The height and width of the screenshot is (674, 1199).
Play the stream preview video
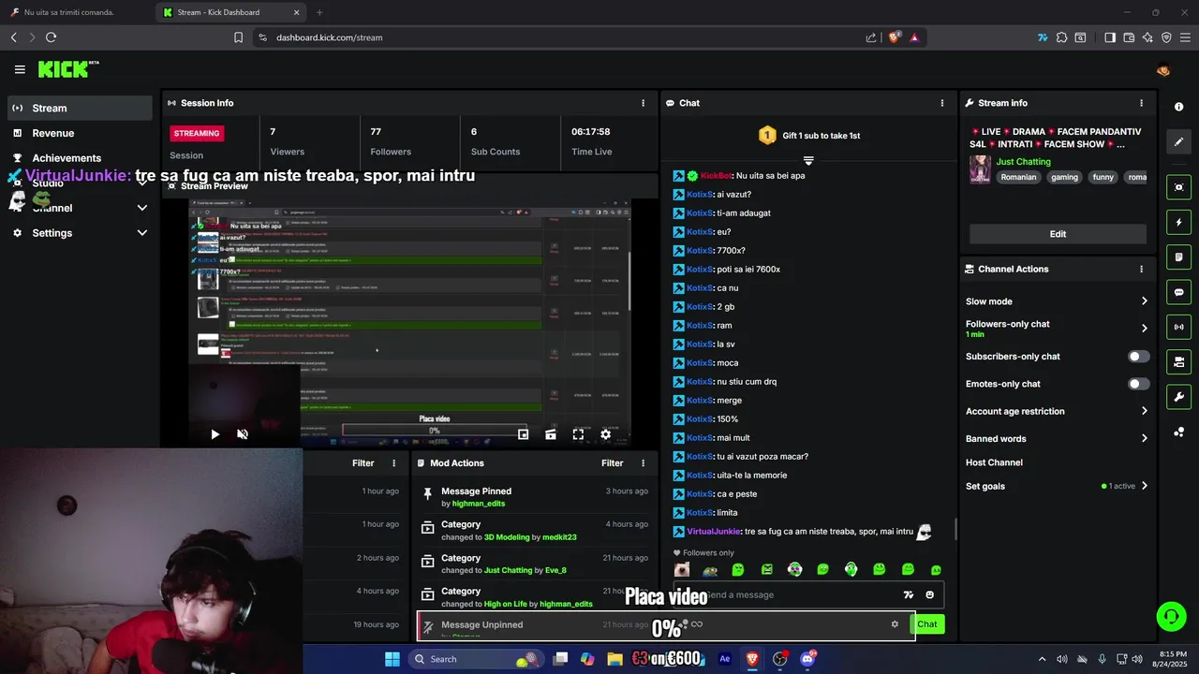(215, 434)
